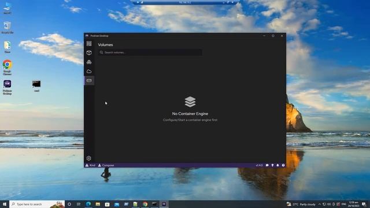The image size is (370, 208).
Task: Close the Podman Desktop window
Action: click(x=282, y=36)
